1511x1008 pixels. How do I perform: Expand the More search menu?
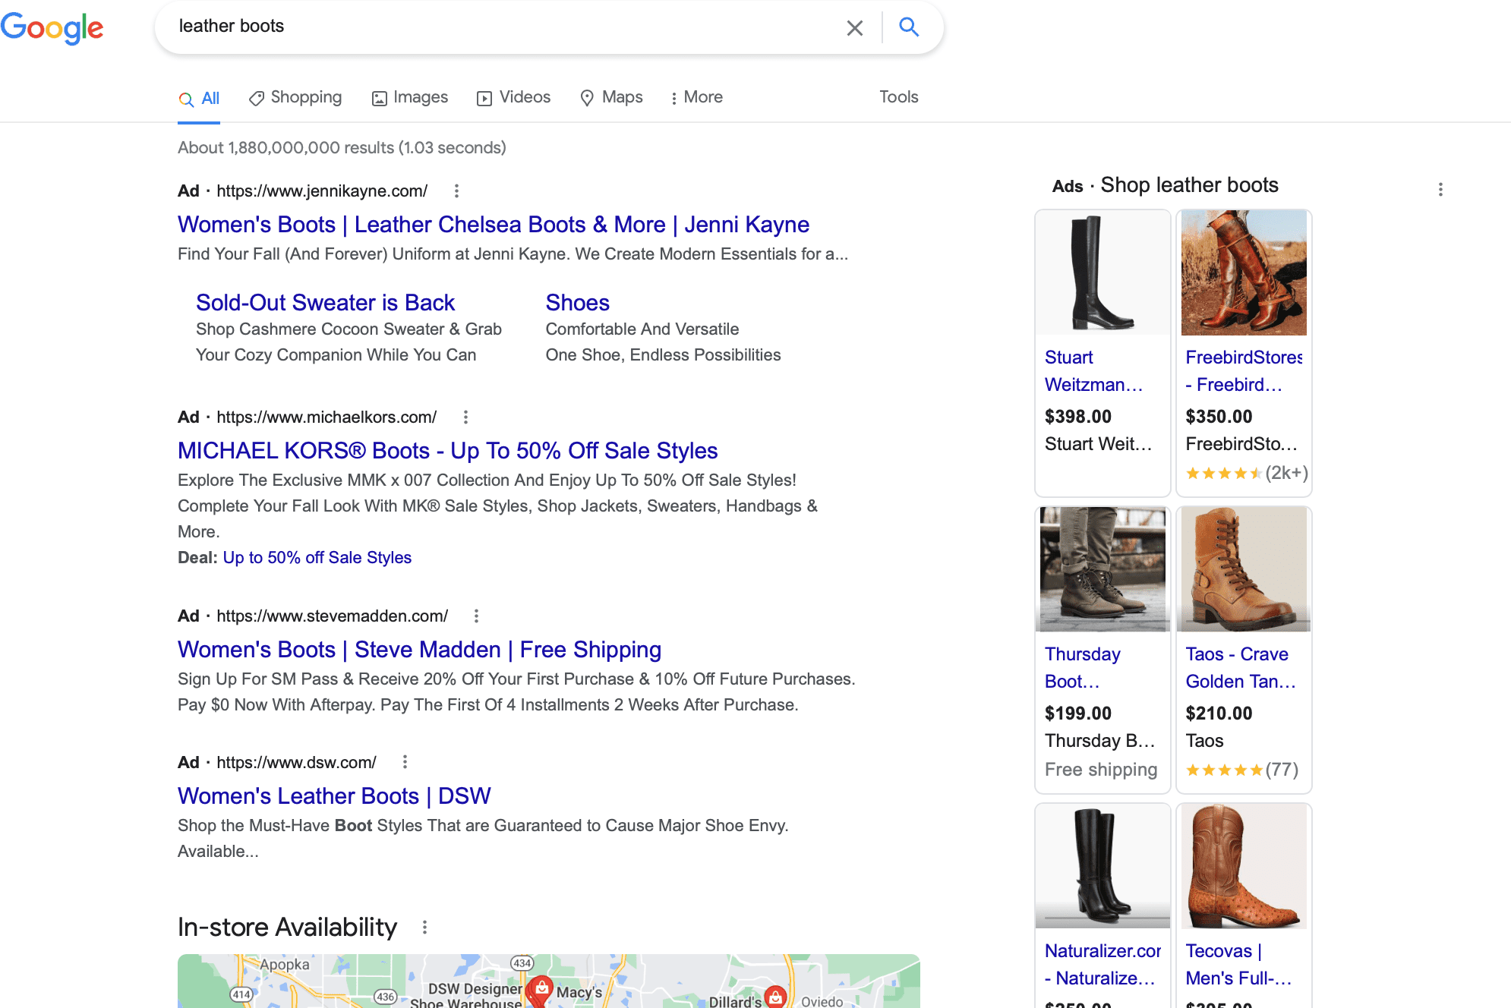pyautogui.click(x=696, y=97)
